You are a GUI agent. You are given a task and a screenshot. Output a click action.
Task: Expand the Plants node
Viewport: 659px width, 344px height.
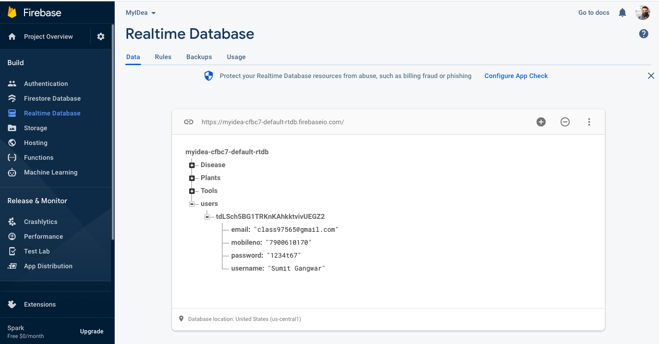[x=191, y=178]
